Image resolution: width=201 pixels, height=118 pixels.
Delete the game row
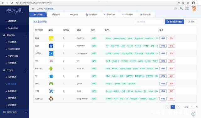(171, 84)
